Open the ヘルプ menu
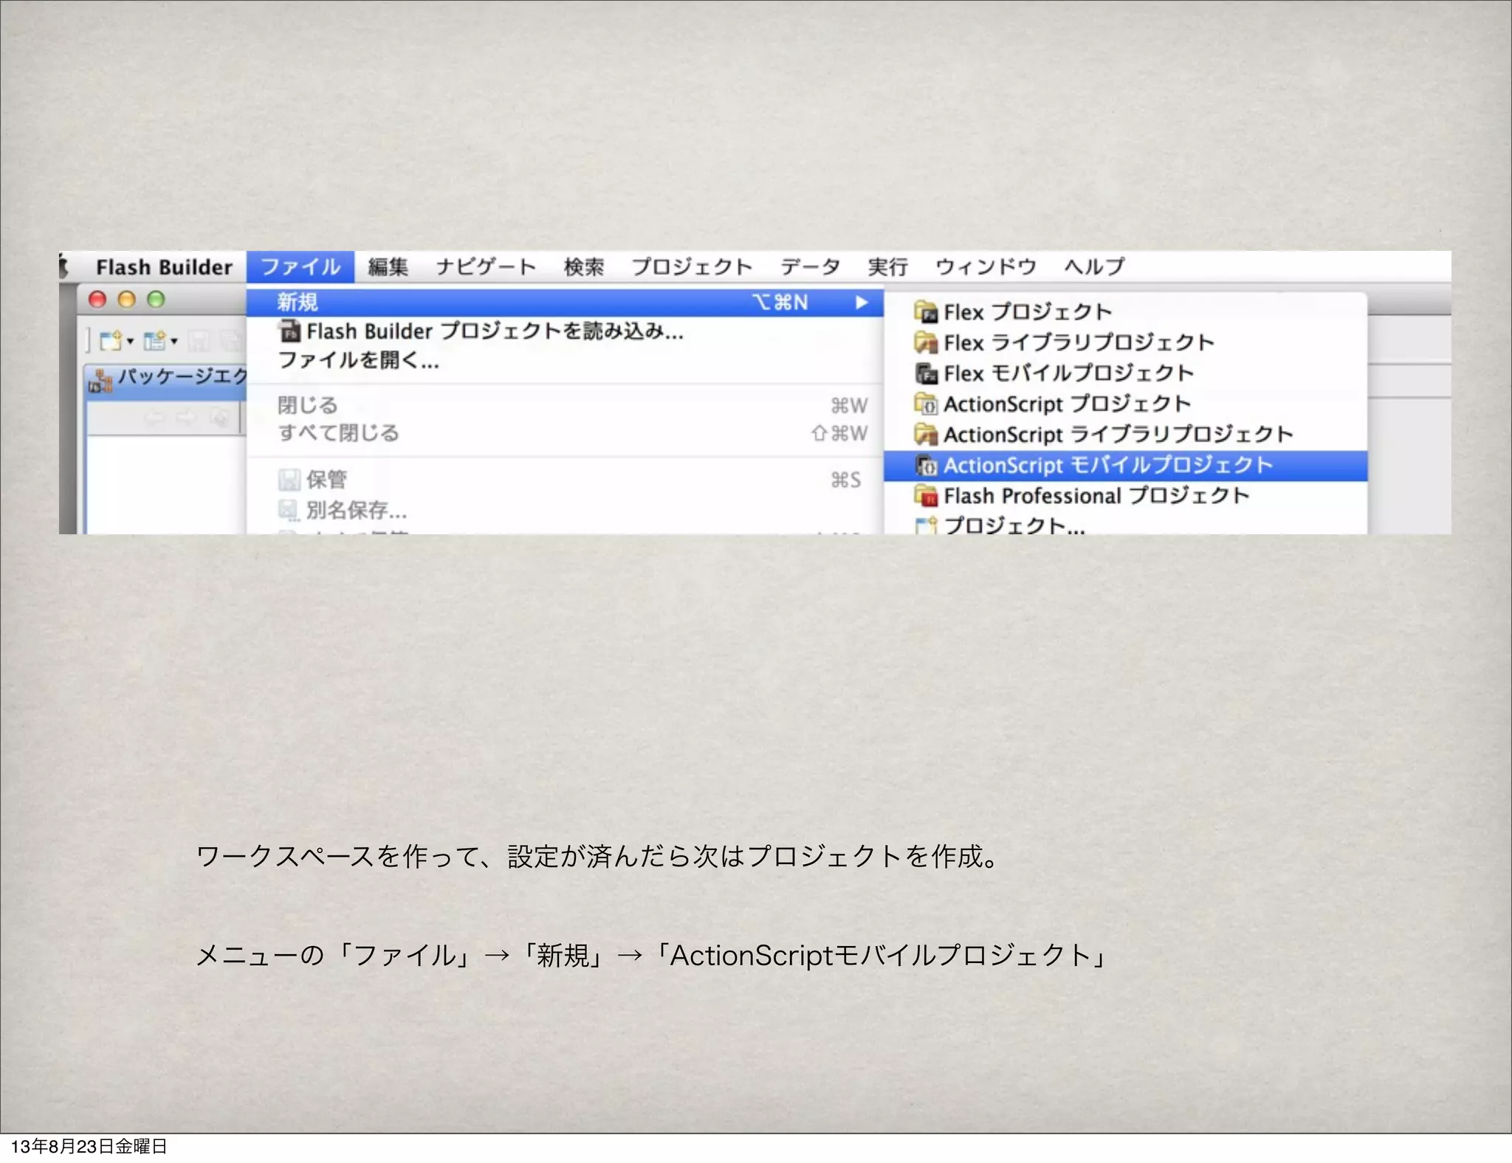 pyautogui.click(x=1094, y=266)
